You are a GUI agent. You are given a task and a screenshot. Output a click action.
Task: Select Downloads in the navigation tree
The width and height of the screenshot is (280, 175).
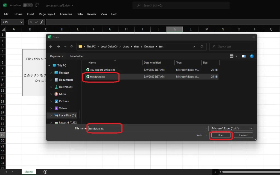pyautogui.click(x=66, y=87)
